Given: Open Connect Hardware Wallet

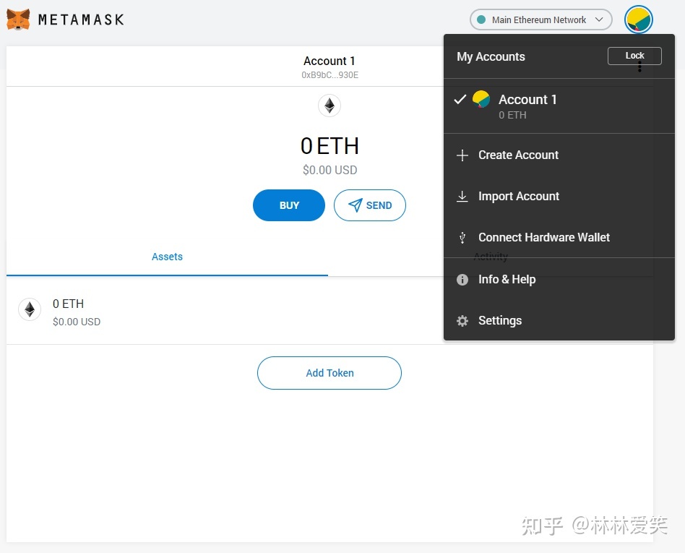Looking at the screenshot, I should [x=559, y=237].
